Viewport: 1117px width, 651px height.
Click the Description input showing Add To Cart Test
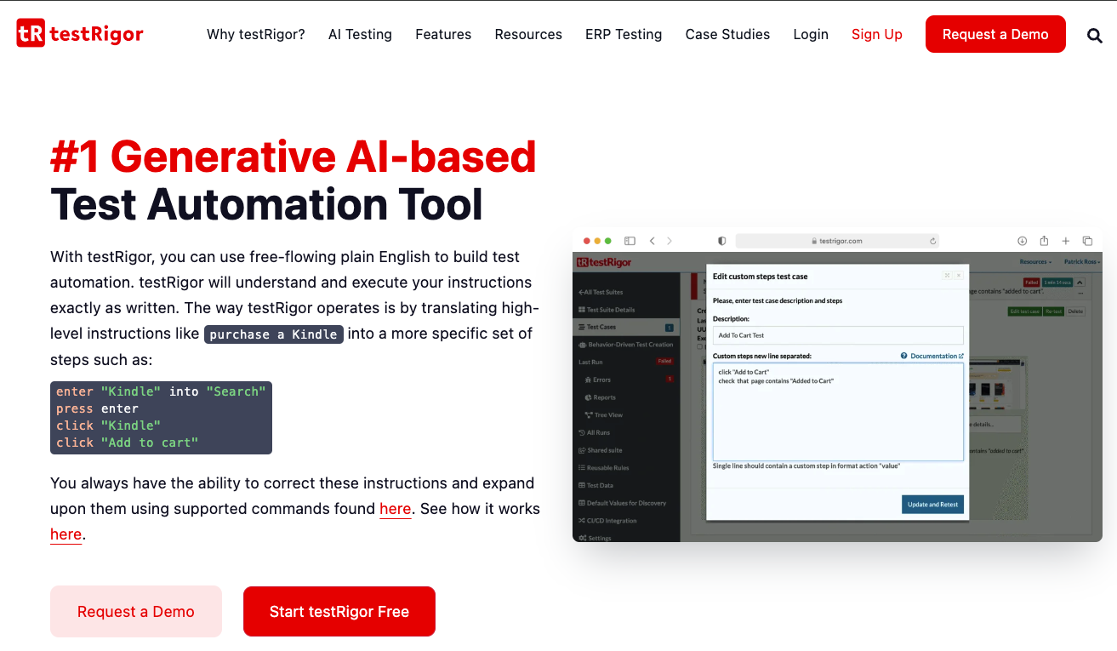pos(838,334)
